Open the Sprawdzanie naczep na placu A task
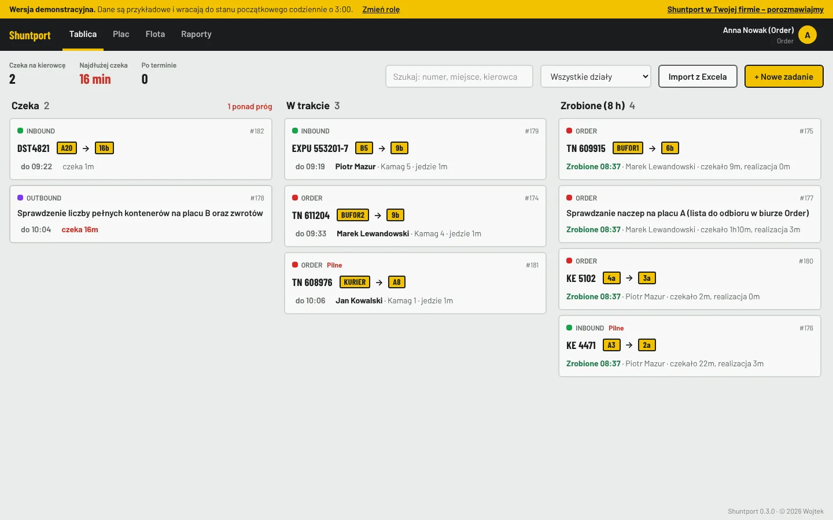 [x=690, y=214]
